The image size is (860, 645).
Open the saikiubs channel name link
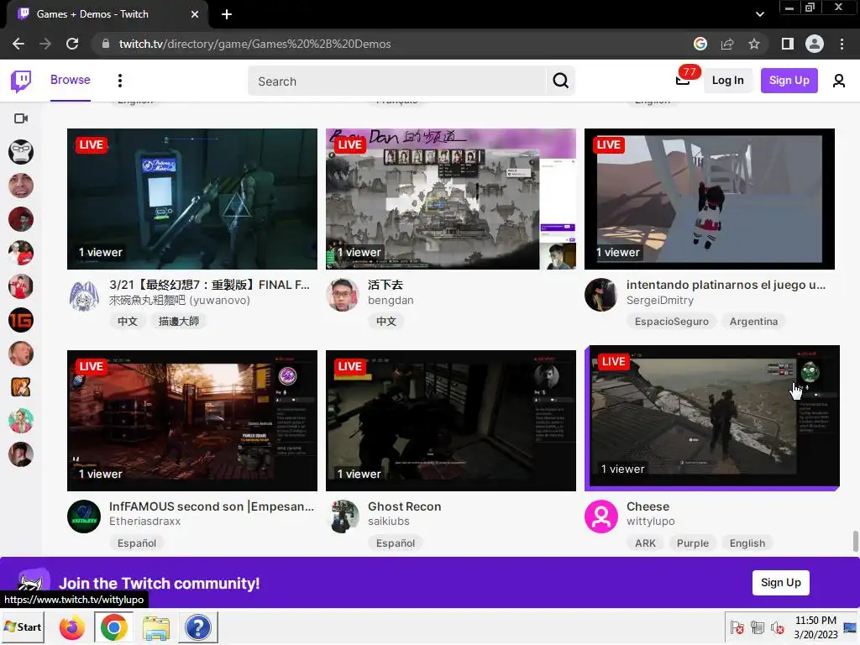(388, 521)
